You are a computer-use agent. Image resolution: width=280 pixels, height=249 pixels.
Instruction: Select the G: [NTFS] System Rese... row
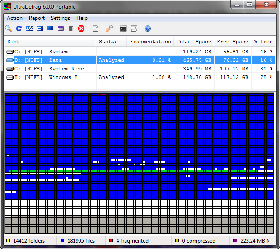140,69
